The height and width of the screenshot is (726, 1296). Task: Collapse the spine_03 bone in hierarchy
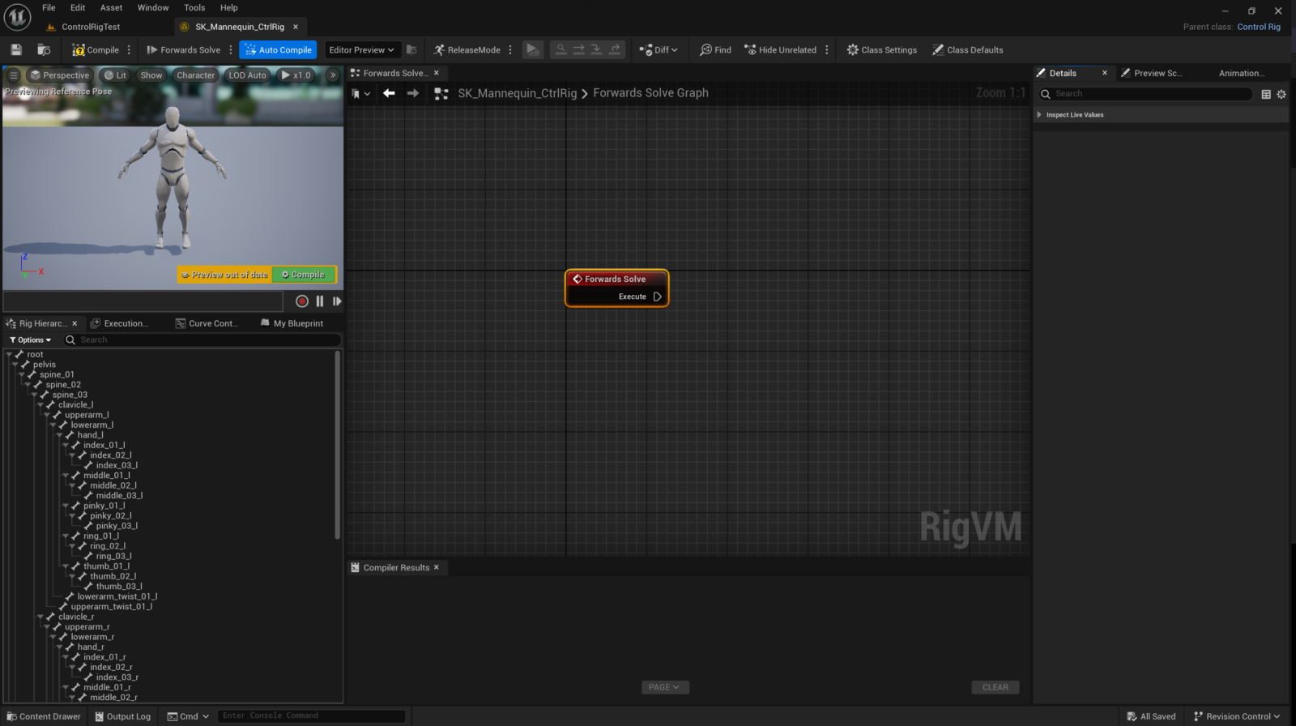tap(35, 395)
